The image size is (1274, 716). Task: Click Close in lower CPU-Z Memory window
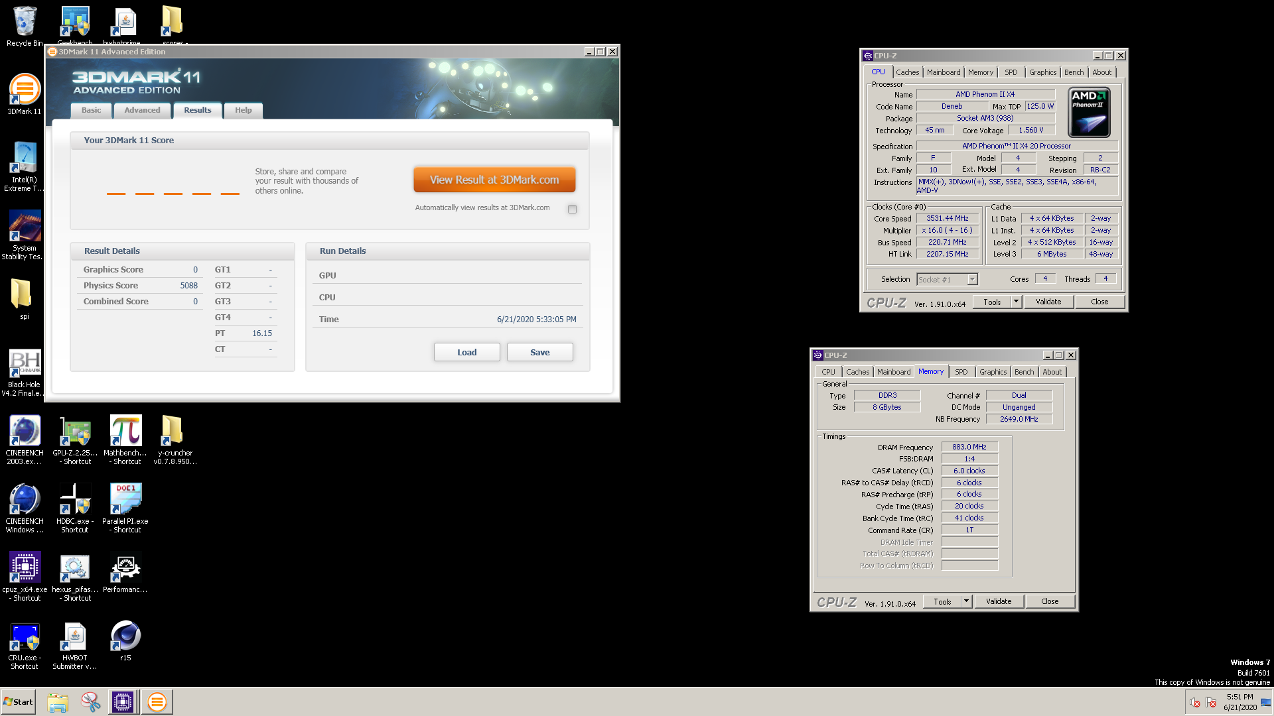point(1050,601)
